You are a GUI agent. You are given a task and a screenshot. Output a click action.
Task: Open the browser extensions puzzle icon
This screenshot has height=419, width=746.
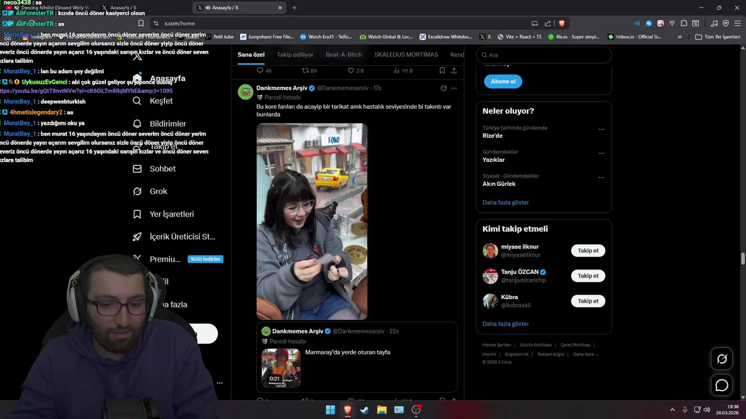coord(684,23)
